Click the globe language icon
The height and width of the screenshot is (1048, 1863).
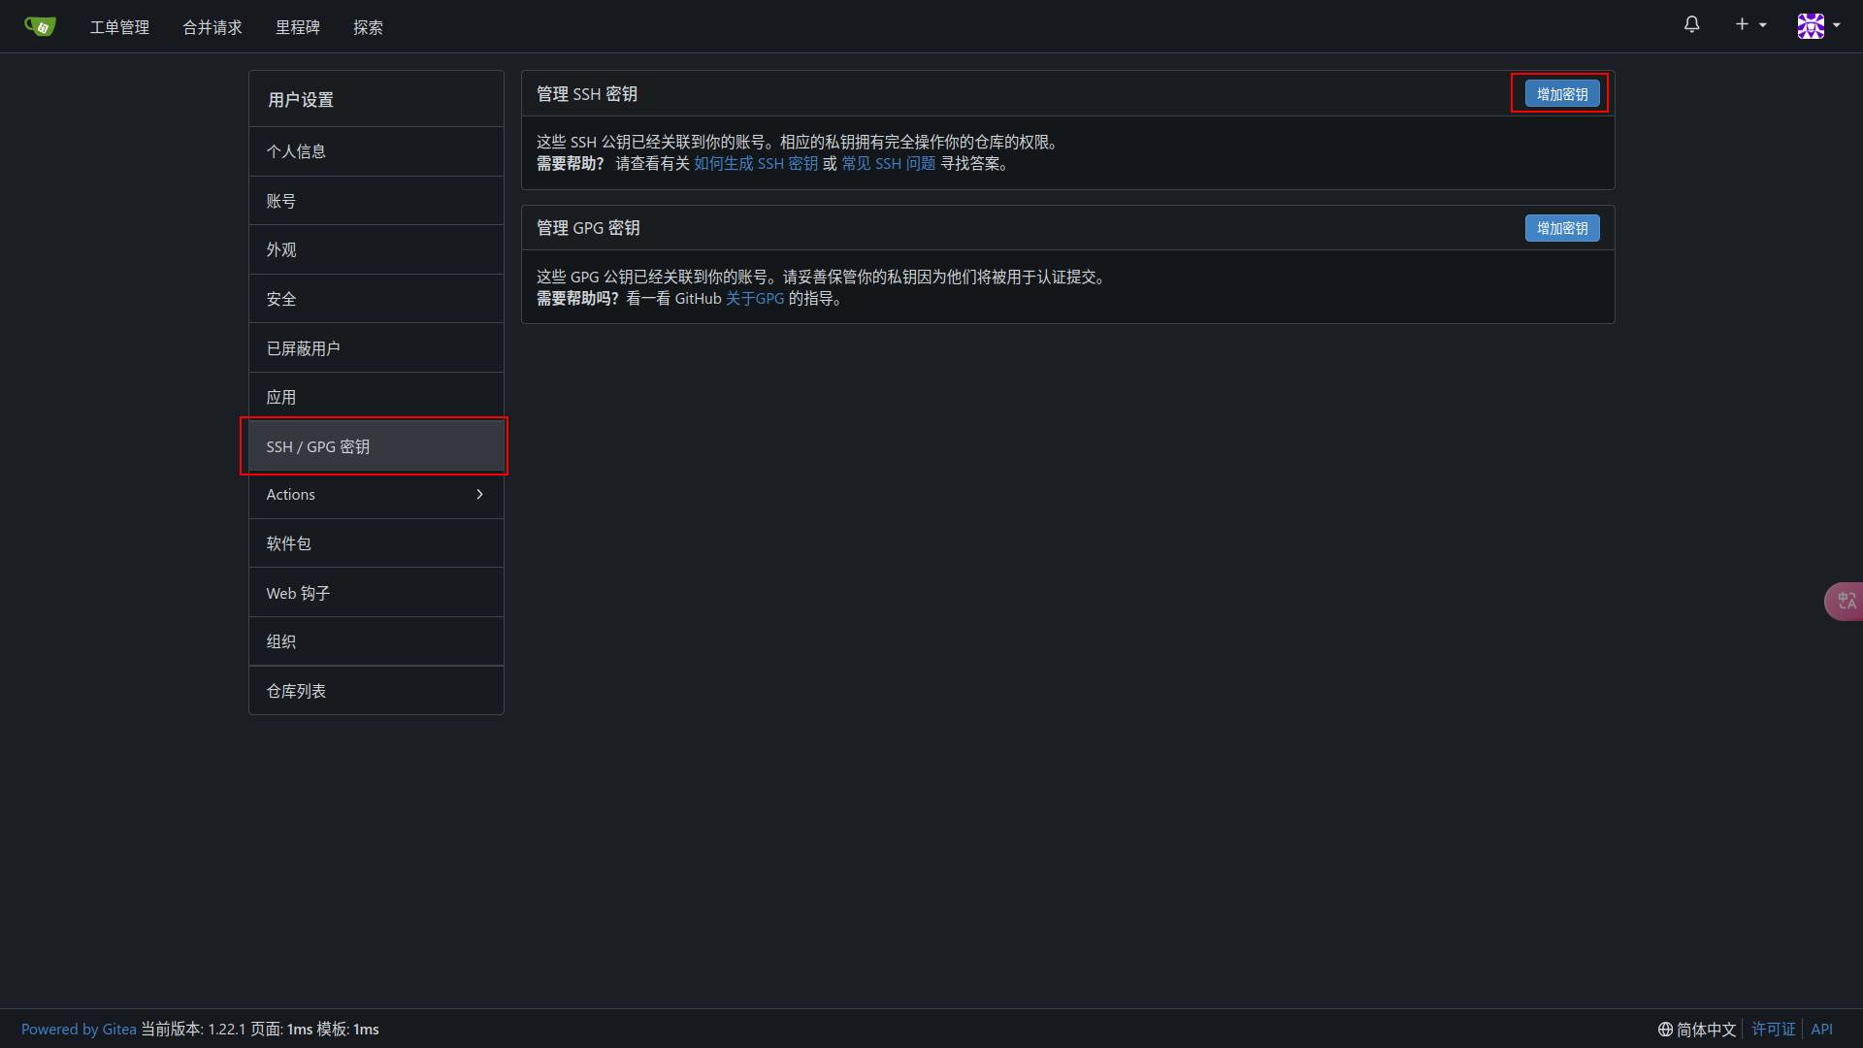pos(1665,1030)
